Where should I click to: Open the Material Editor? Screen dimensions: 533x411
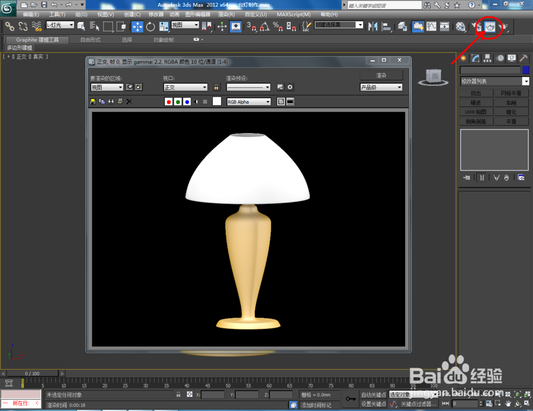(461, 26)
